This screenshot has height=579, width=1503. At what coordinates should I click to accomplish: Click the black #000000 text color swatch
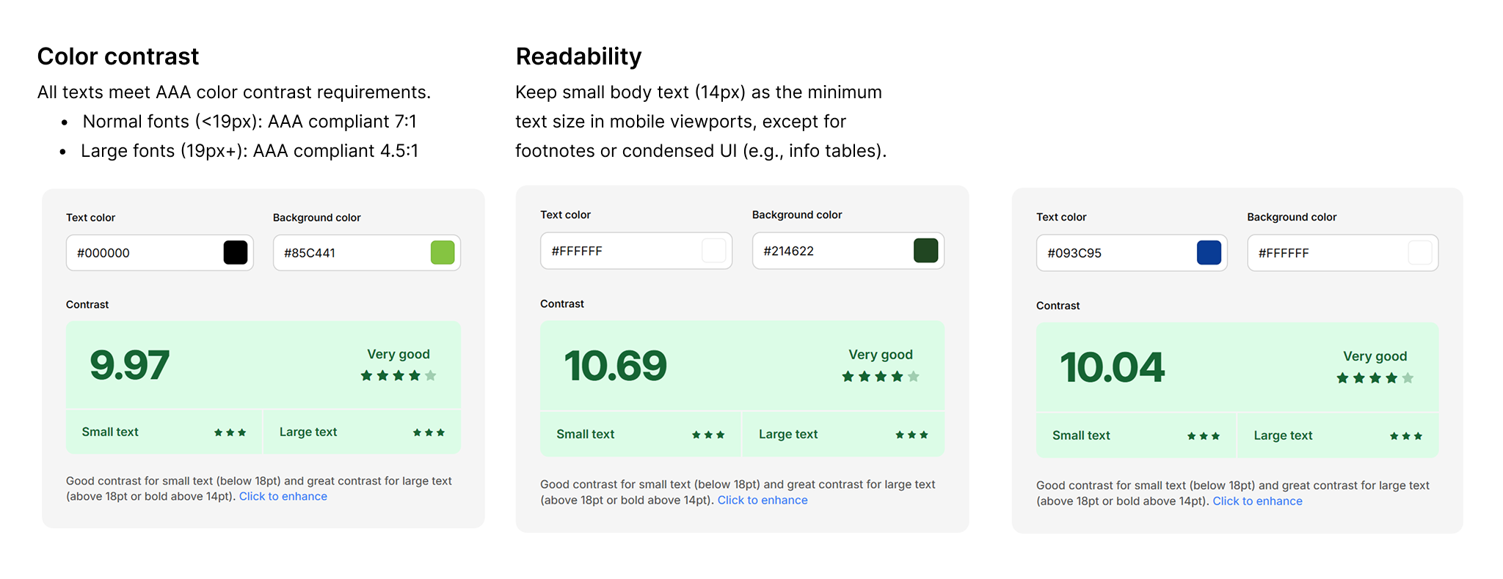[236, 253]
